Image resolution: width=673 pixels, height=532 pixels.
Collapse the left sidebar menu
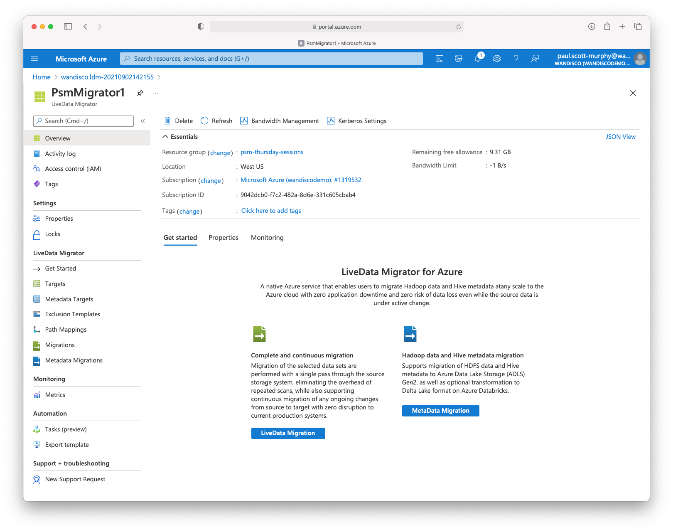pyautogui.click(x=142, y=121)
